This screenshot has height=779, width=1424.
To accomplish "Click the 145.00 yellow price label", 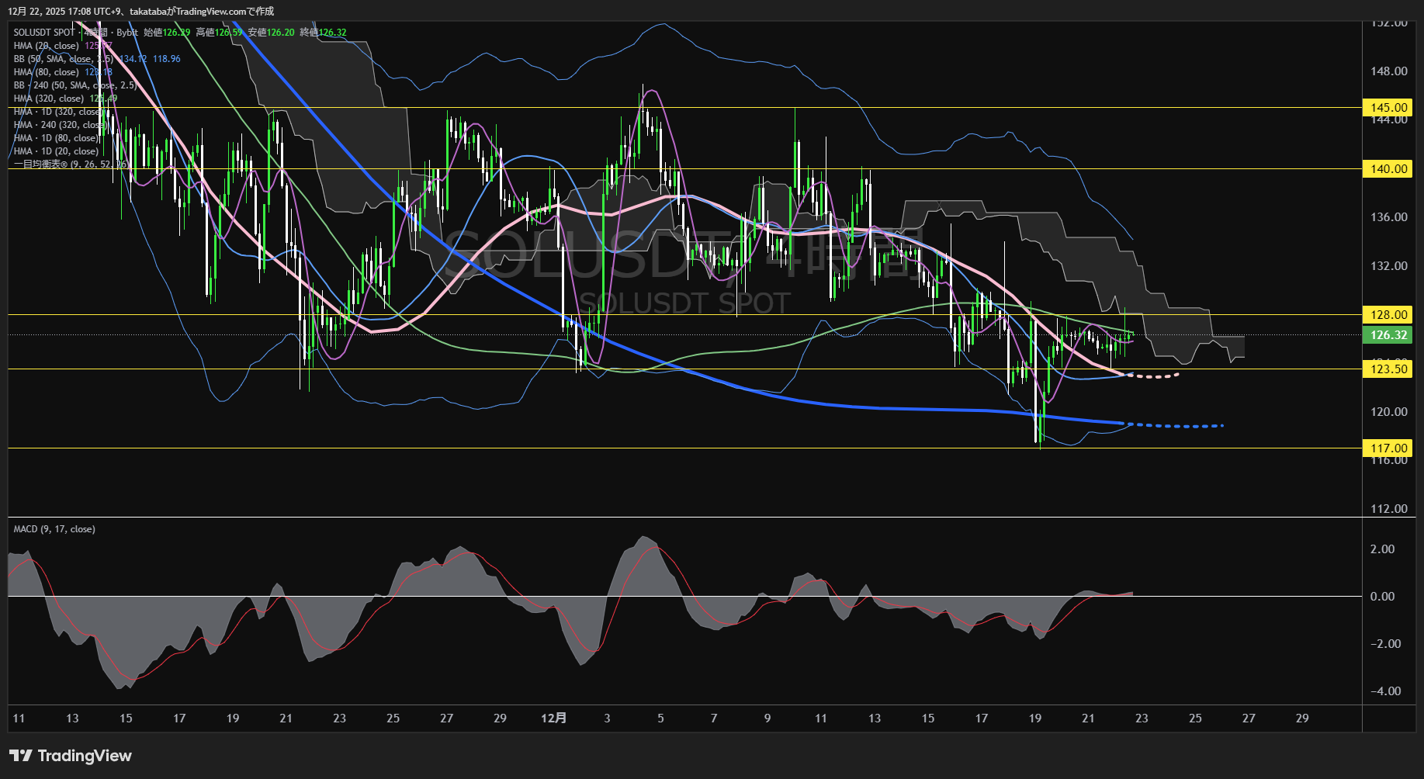I will [1388, 108].
